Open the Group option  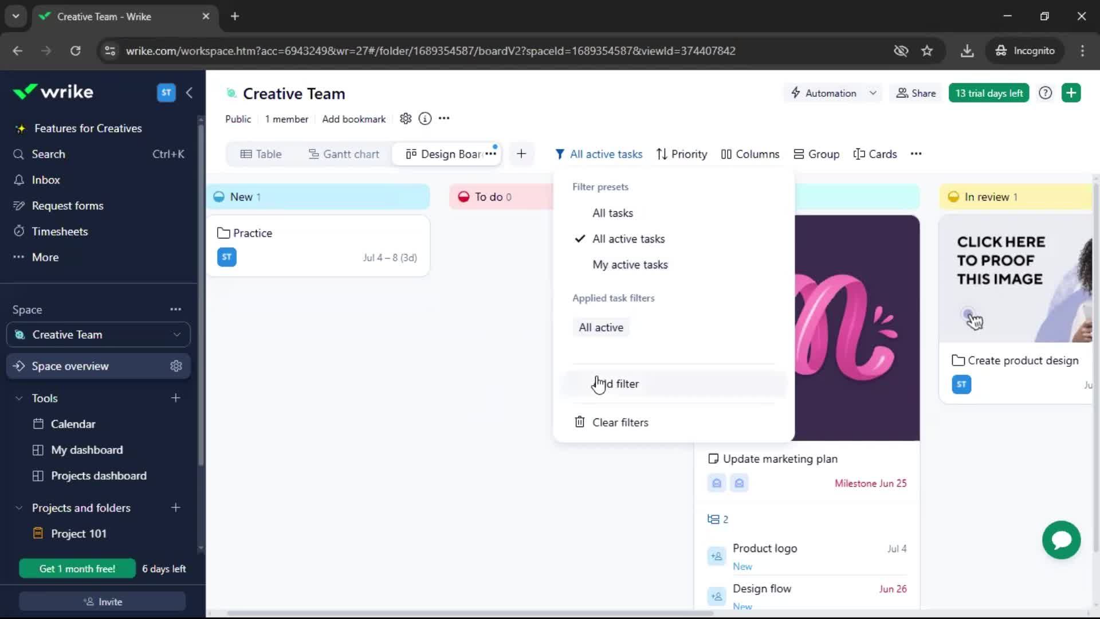click(816, 154)
